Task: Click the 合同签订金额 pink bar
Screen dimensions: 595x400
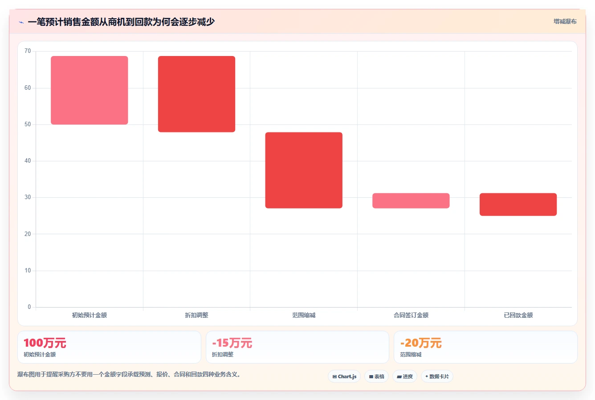Action: pos(411,201)
